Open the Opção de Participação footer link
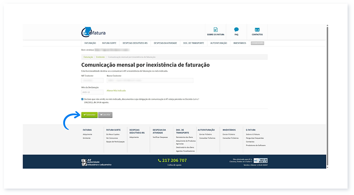This screenshot has height=195, width=354. coord(115,142)
